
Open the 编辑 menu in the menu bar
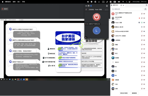coord(14,2)
